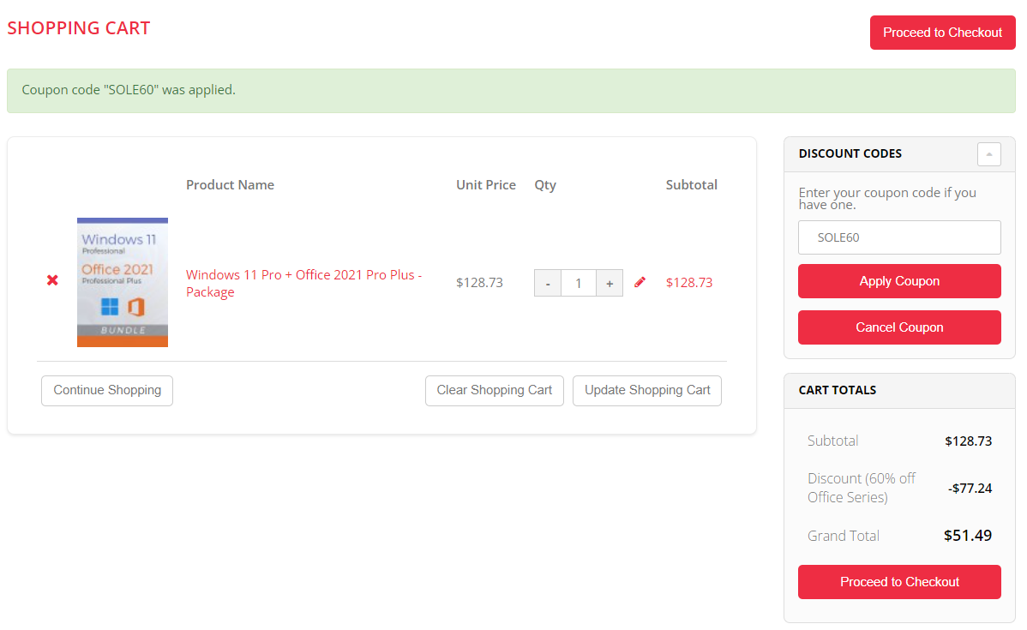This screenshot has height=630, width=1027.
Task: Focus the coupon code field containing SOLE60
Action: point(899,237)
